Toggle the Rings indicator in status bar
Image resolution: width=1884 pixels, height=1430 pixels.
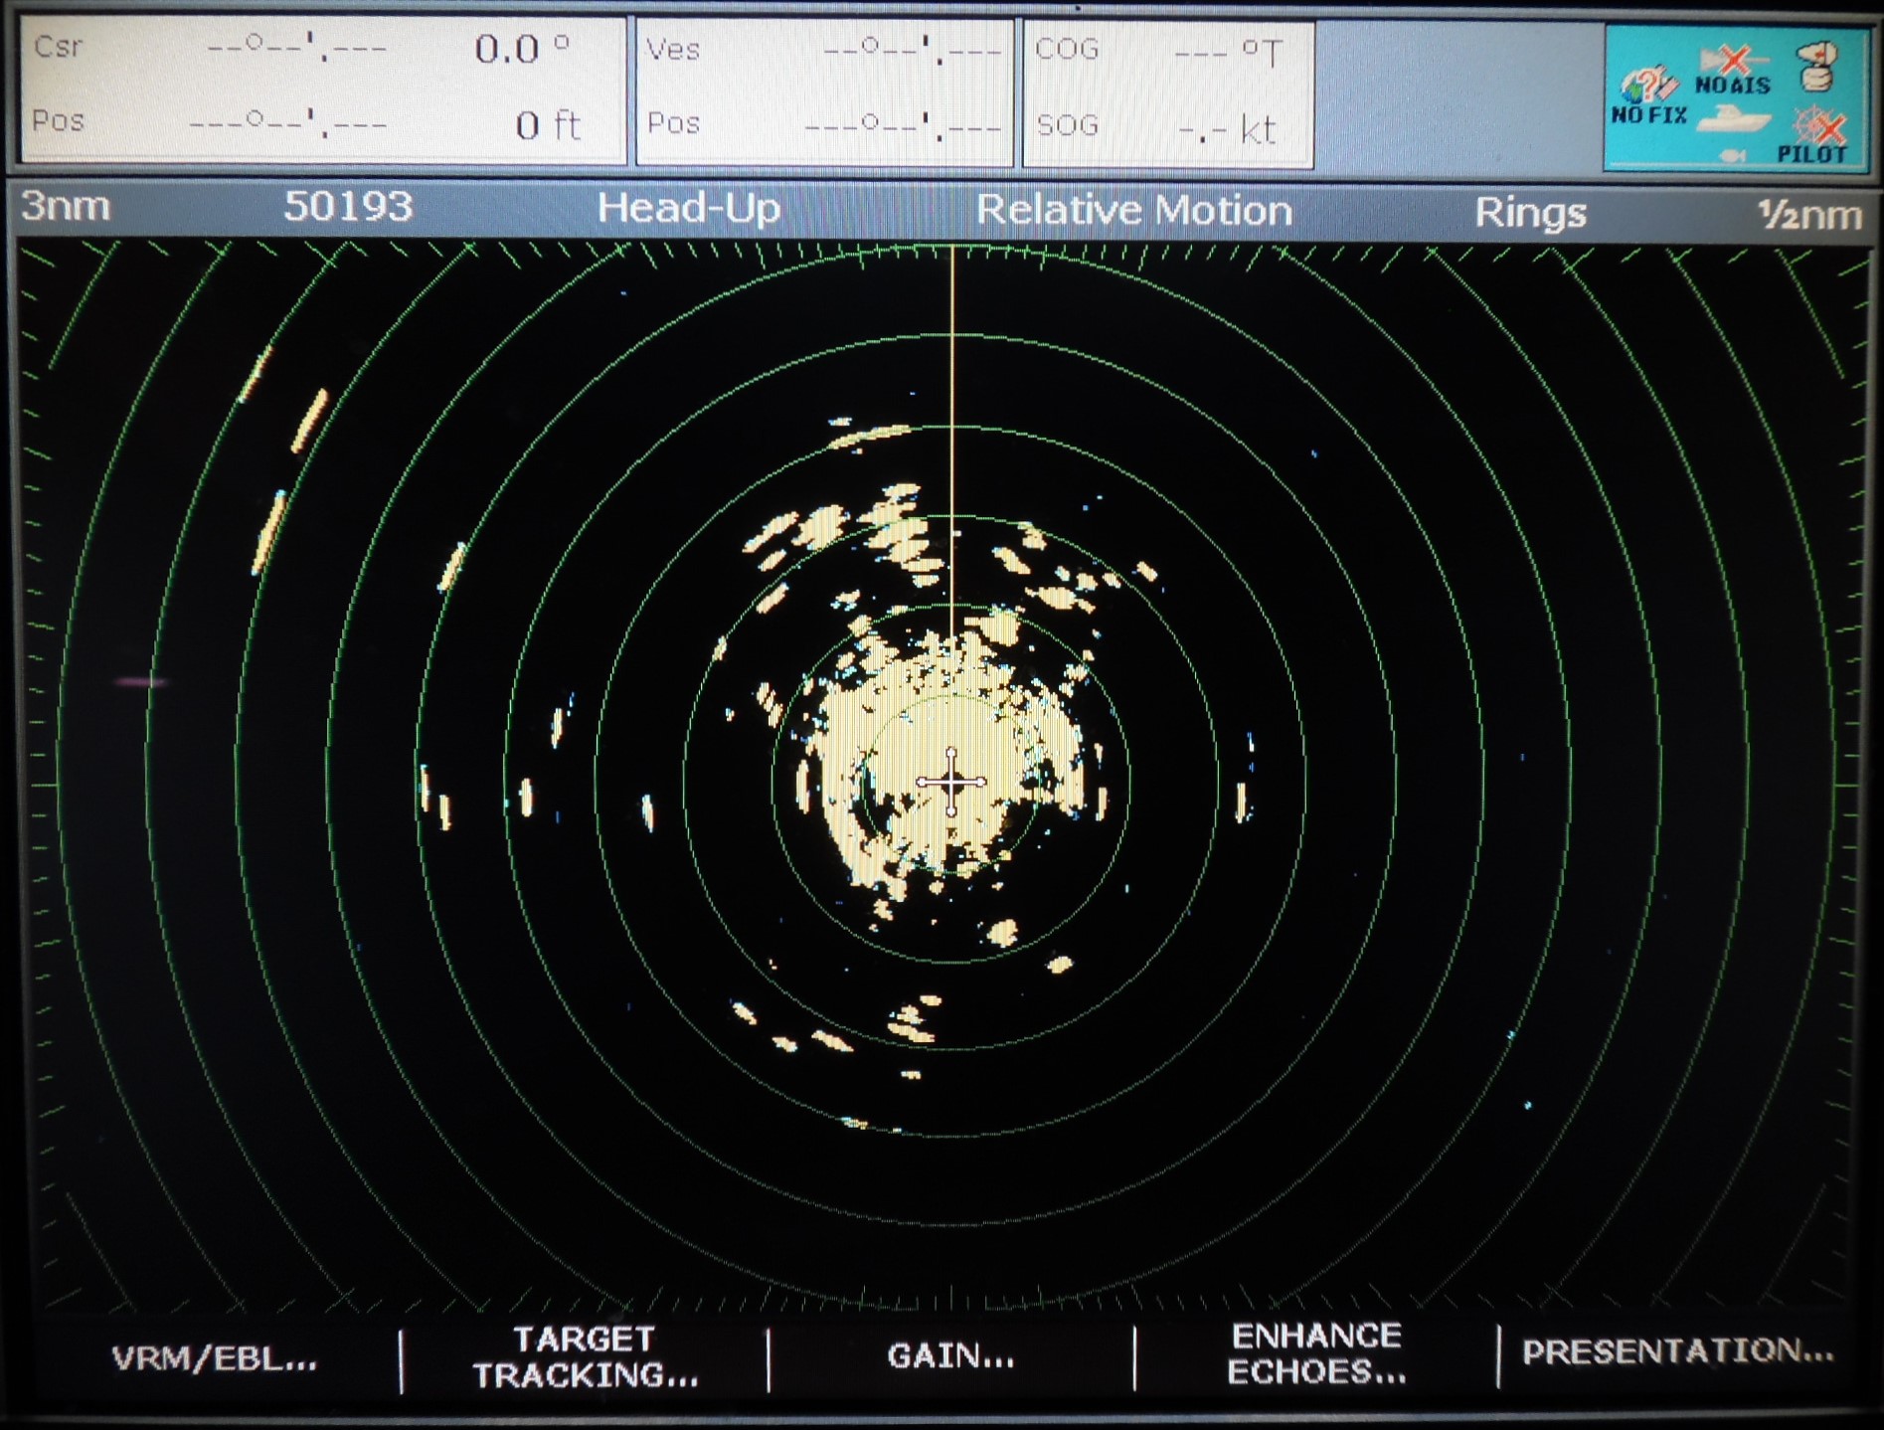1529,213
